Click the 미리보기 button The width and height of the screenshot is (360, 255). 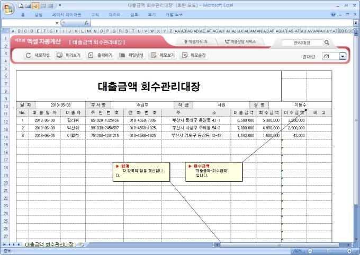coord(69,55)
